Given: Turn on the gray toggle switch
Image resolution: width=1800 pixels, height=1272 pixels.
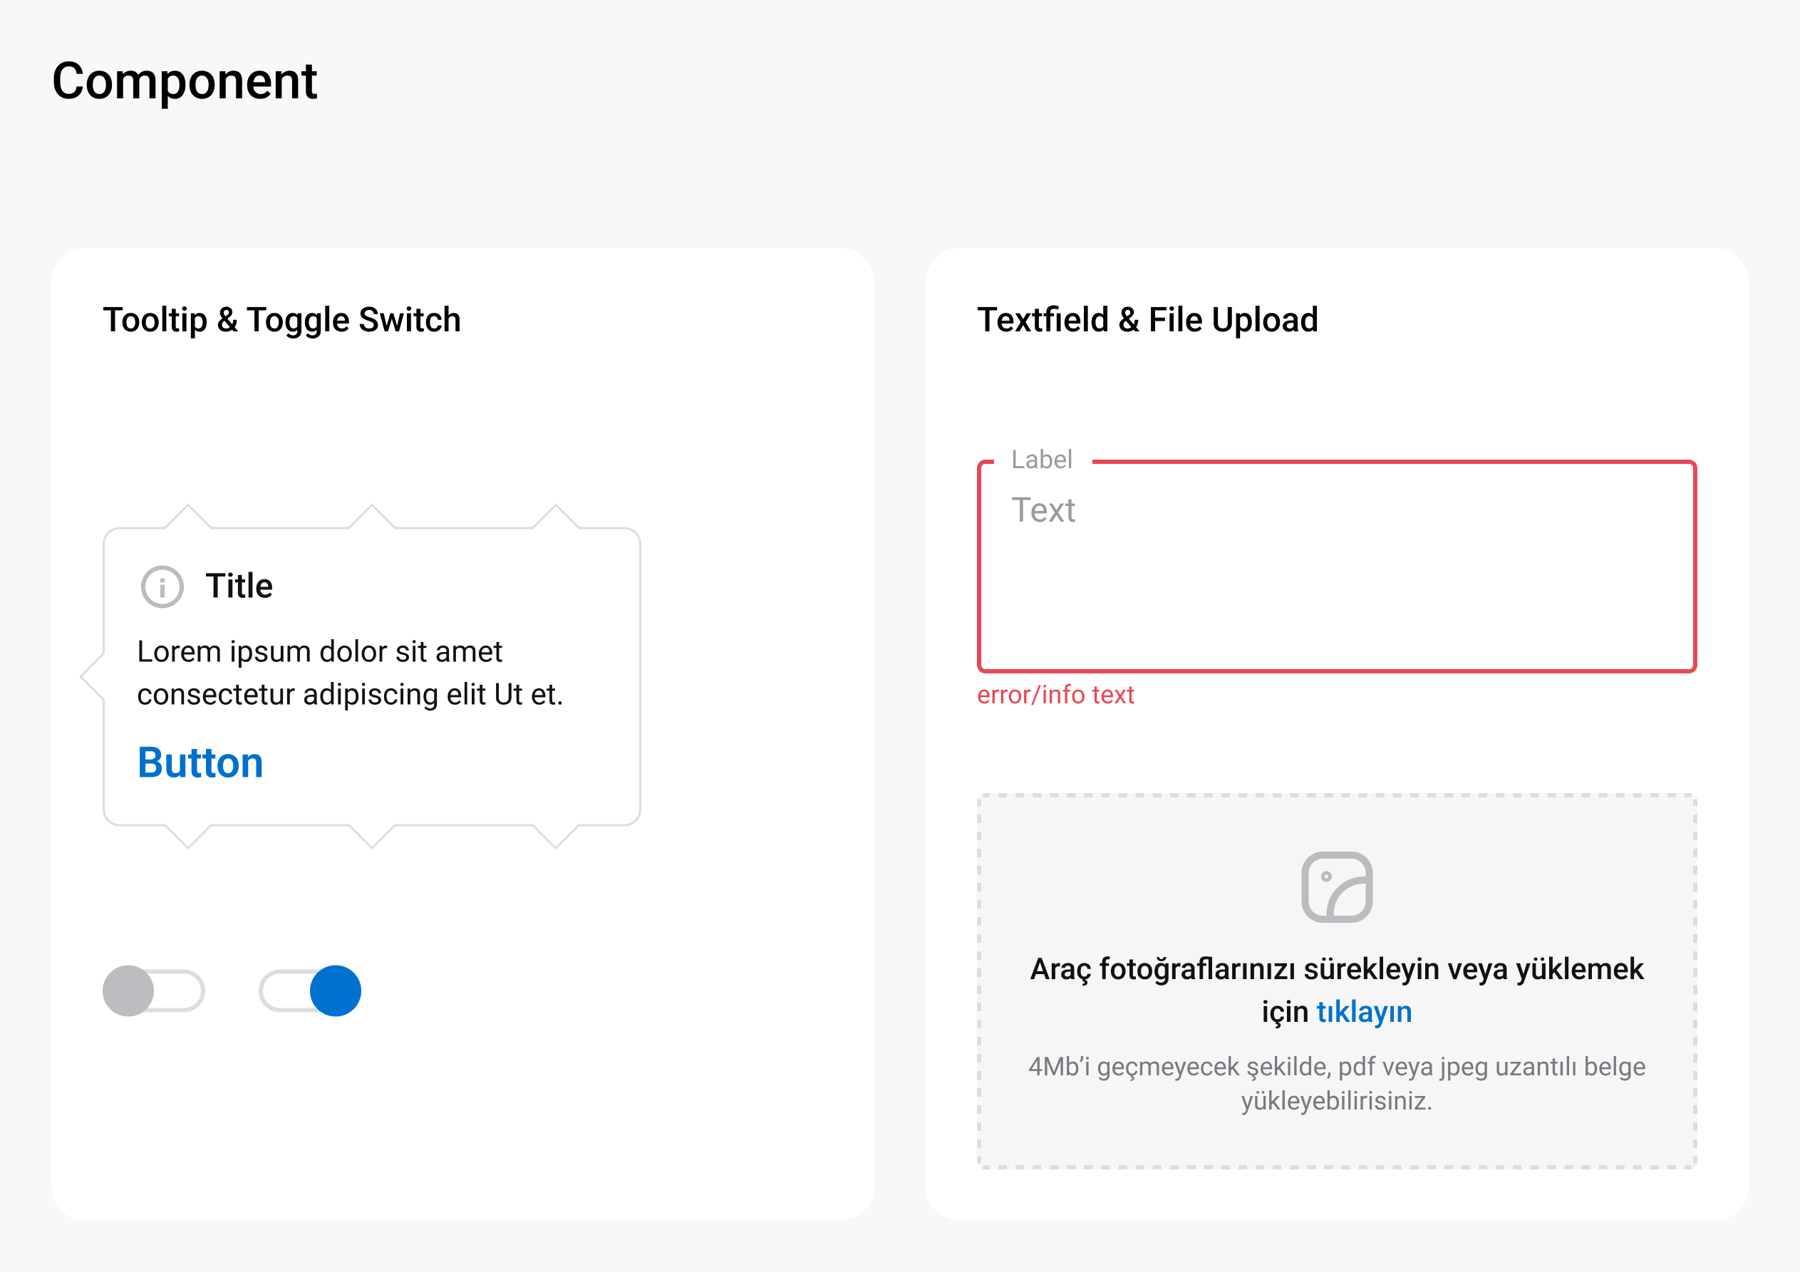Looking at the screenshot, I should [154, 991].
